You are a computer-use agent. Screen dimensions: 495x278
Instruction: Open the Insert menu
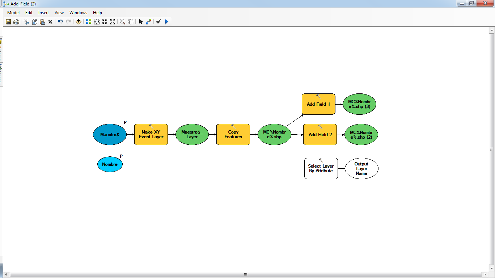click(x=43, y=13)
